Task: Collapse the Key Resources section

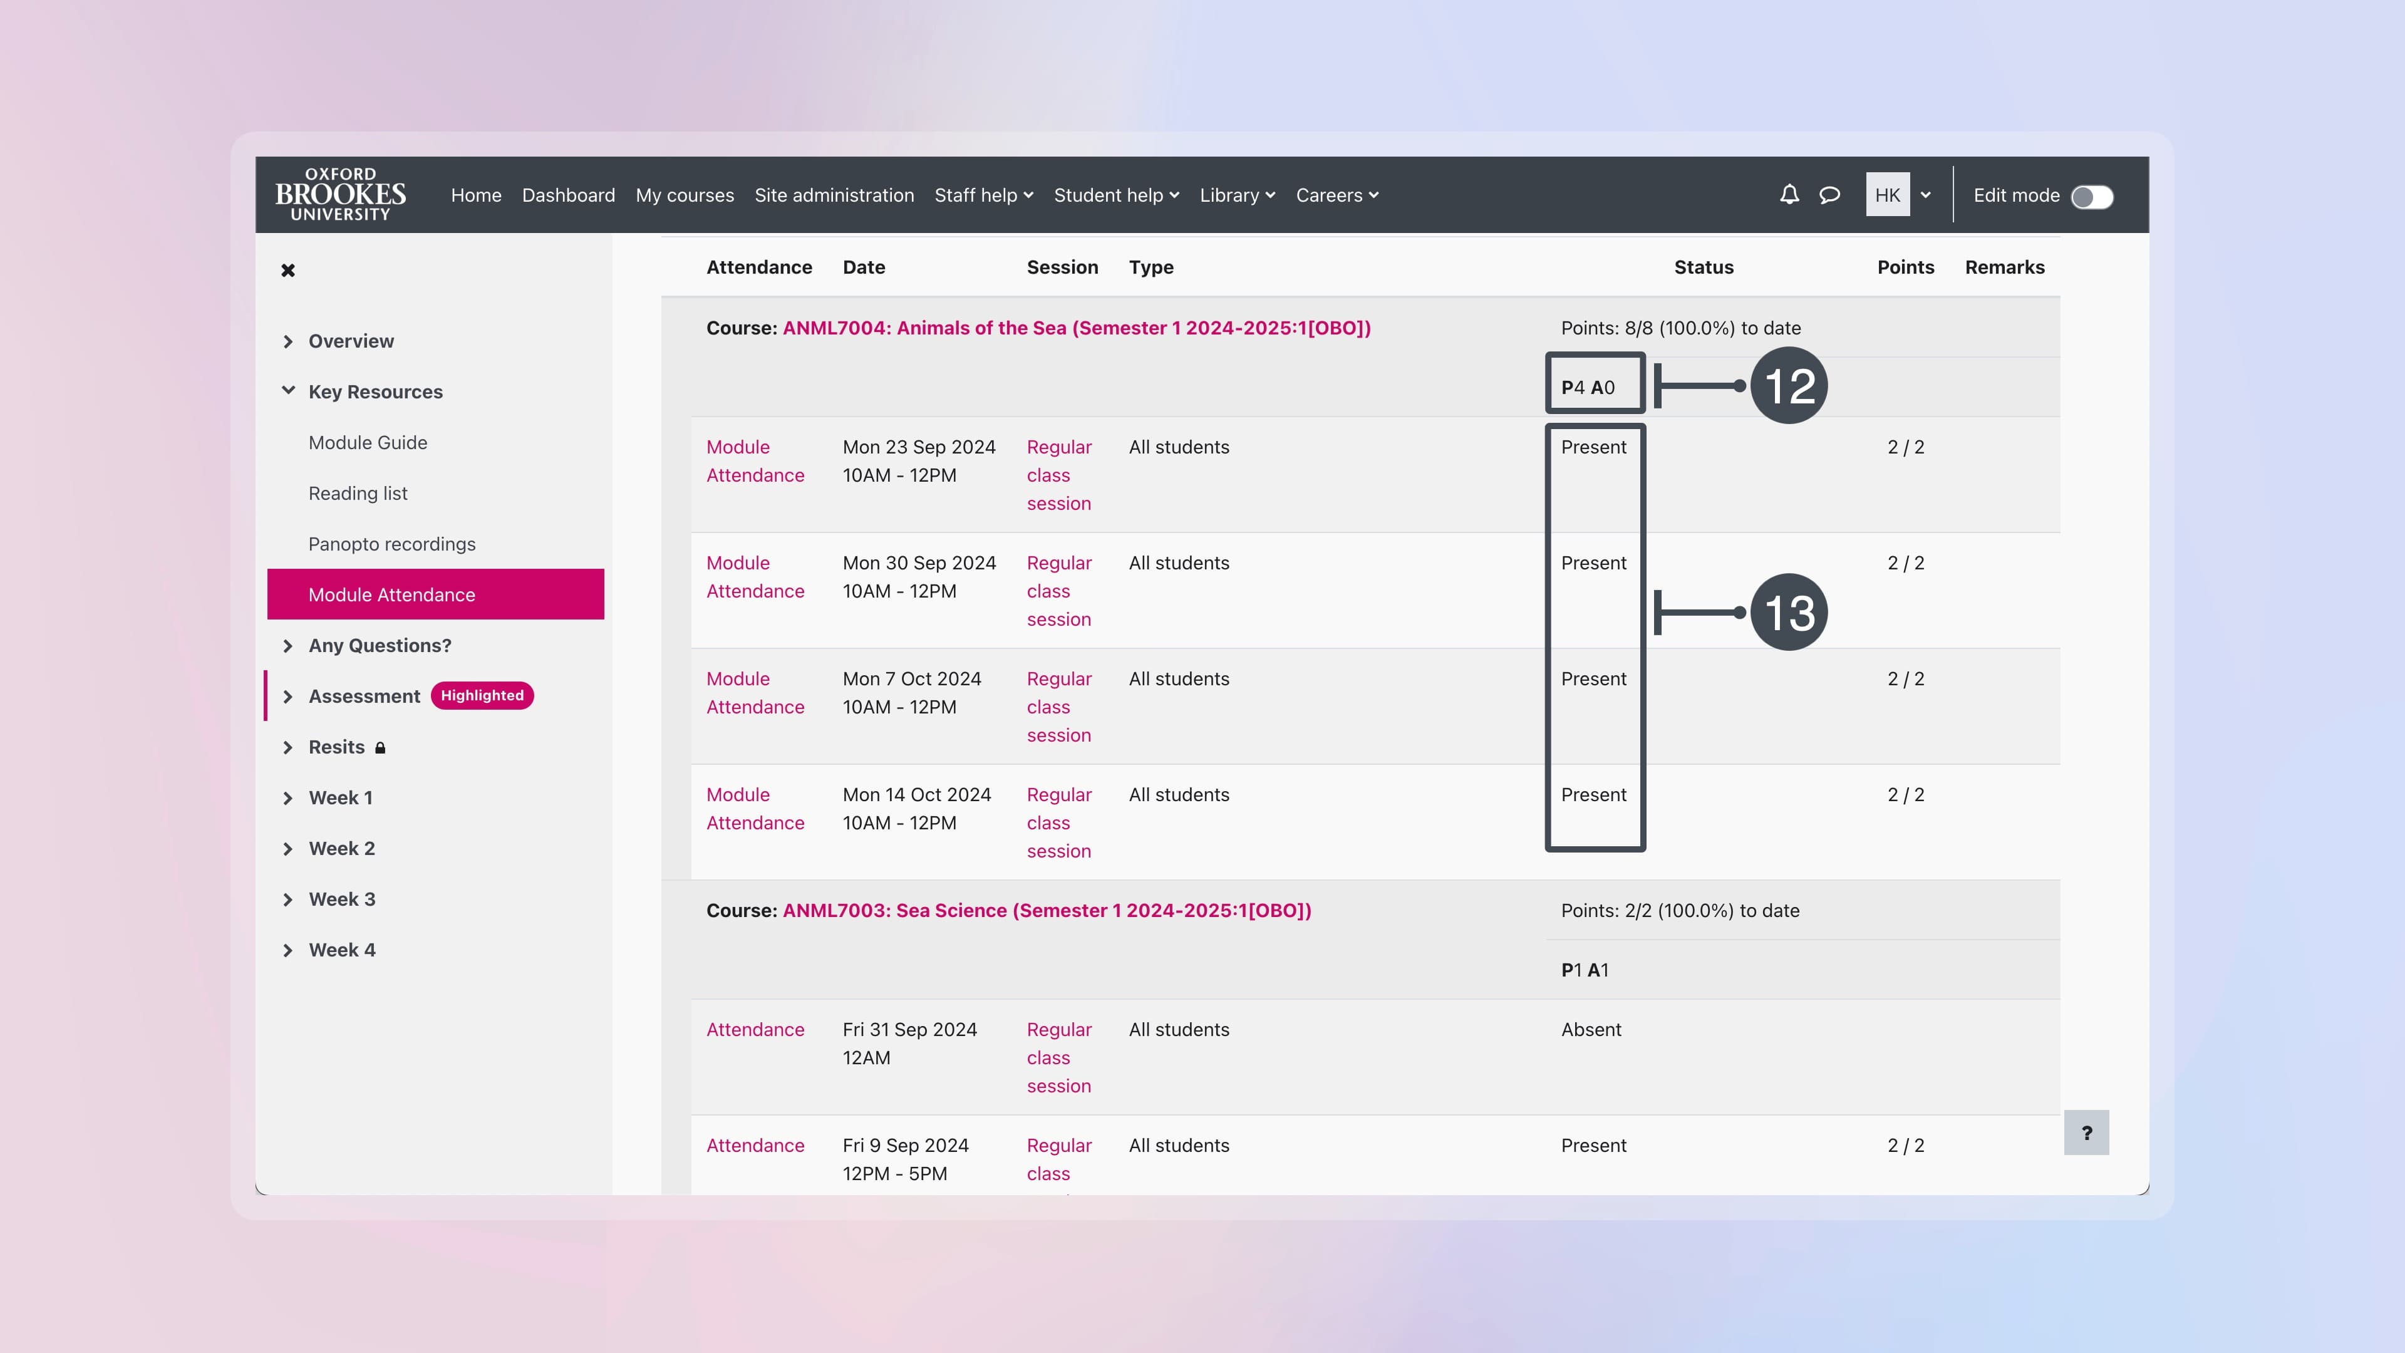Action: click(x=287, y=391)
